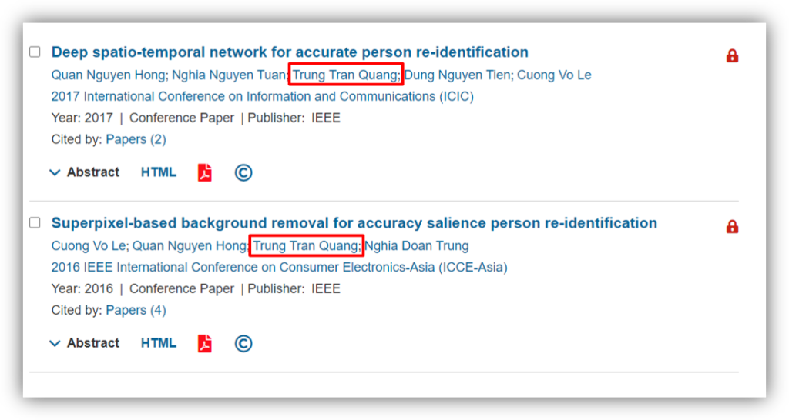
Task: View the Papers (2) citations link
Action: (136, 139)
